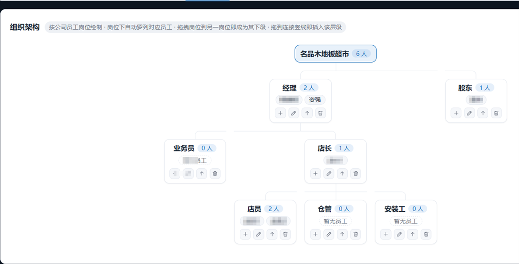
Task: Open the pencil editor for 店员
Action: point(258,234)
